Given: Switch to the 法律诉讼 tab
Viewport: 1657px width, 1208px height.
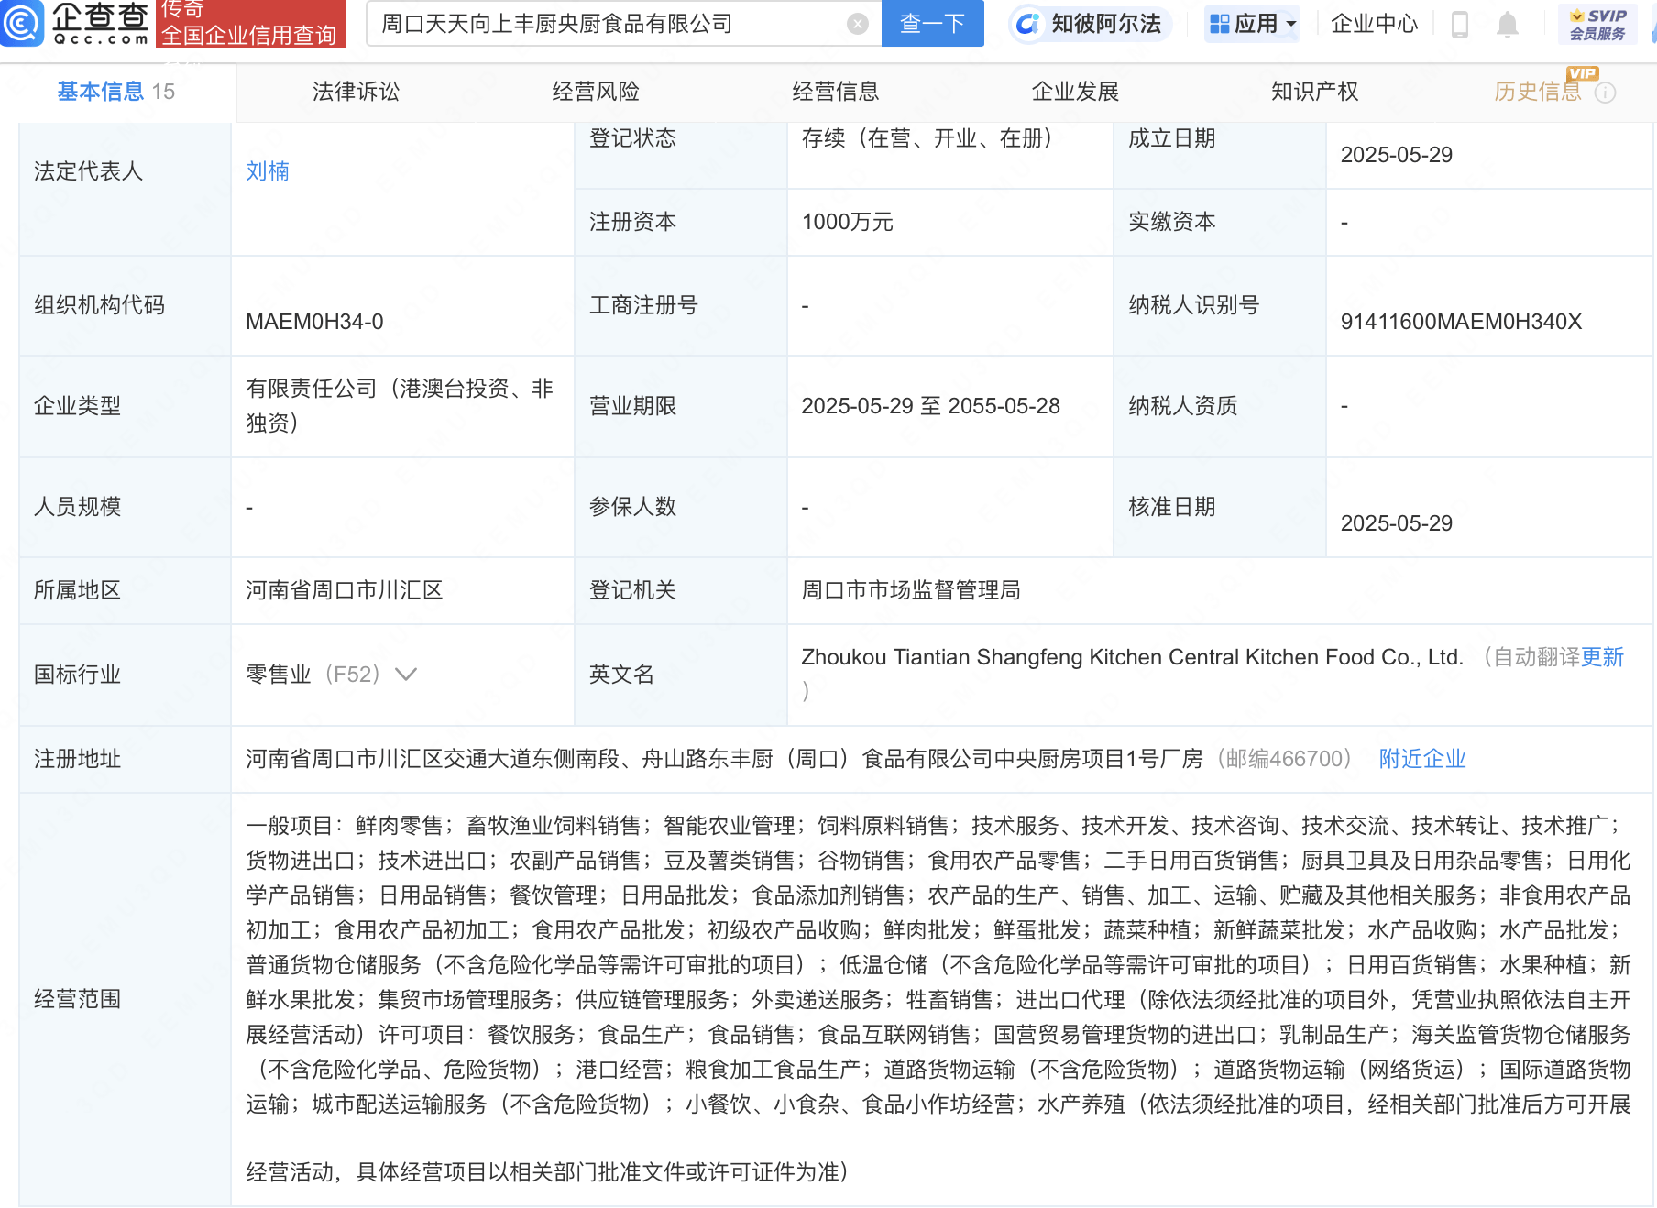Looking at the screenshot, I should (x=356, y=92).
